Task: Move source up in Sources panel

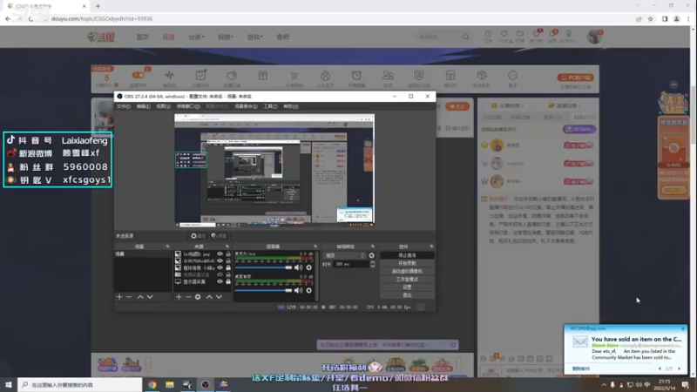Action: tap(209, 297)
